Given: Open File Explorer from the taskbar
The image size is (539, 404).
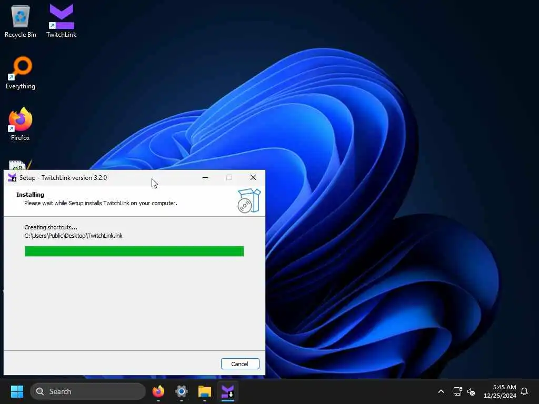Looking at the screenshot, I should [x=205, y=391].
